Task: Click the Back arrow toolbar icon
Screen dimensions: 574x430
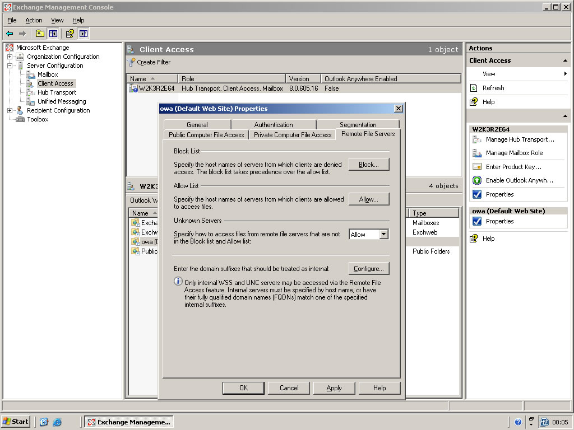Action: (10, 34)
